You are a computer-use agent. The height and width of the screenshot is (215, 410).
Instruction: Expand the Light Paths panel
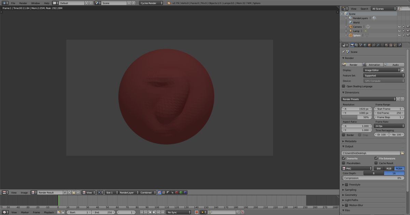(351, 200)
